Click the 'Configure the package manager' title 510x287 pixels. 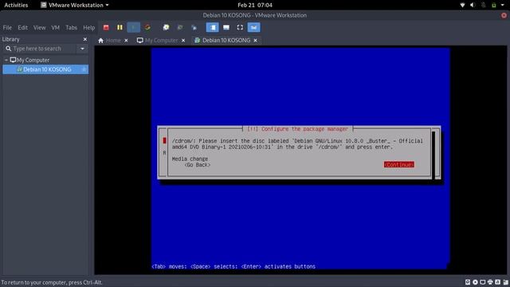coord(297,129)
